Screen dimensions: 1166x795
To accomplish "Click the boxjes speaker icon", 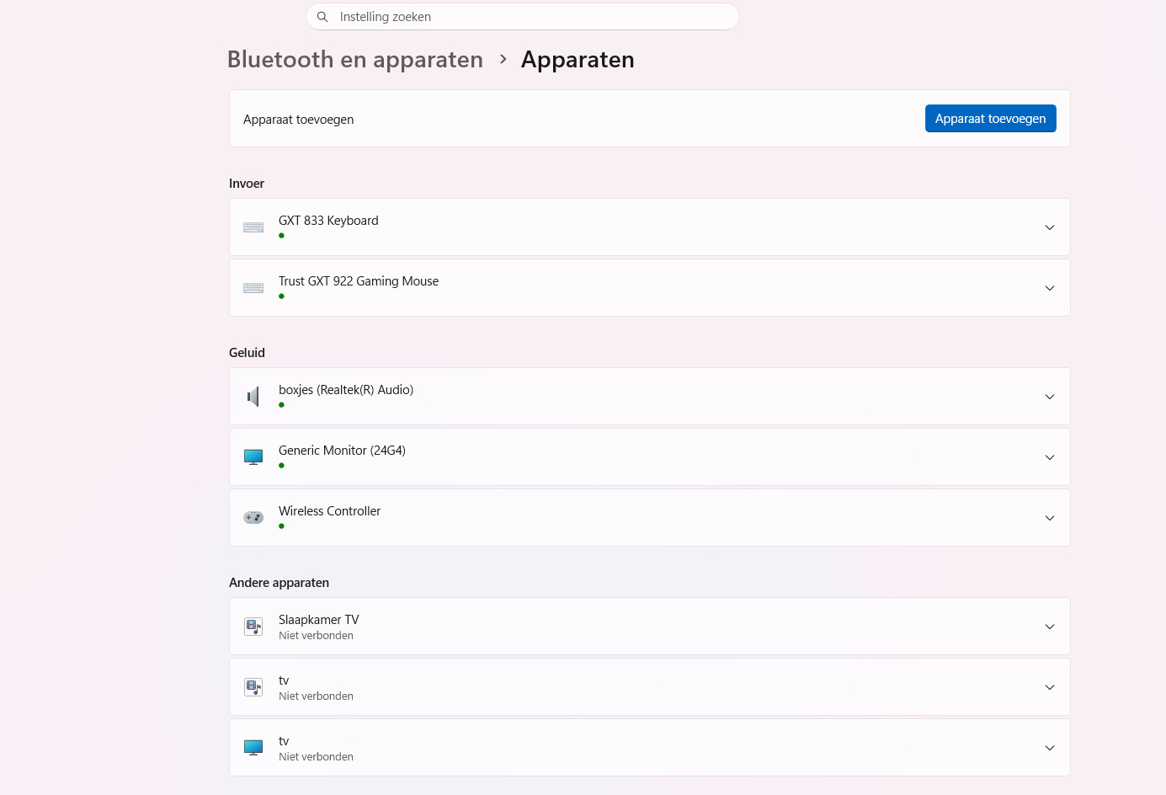I will (253, 397).
